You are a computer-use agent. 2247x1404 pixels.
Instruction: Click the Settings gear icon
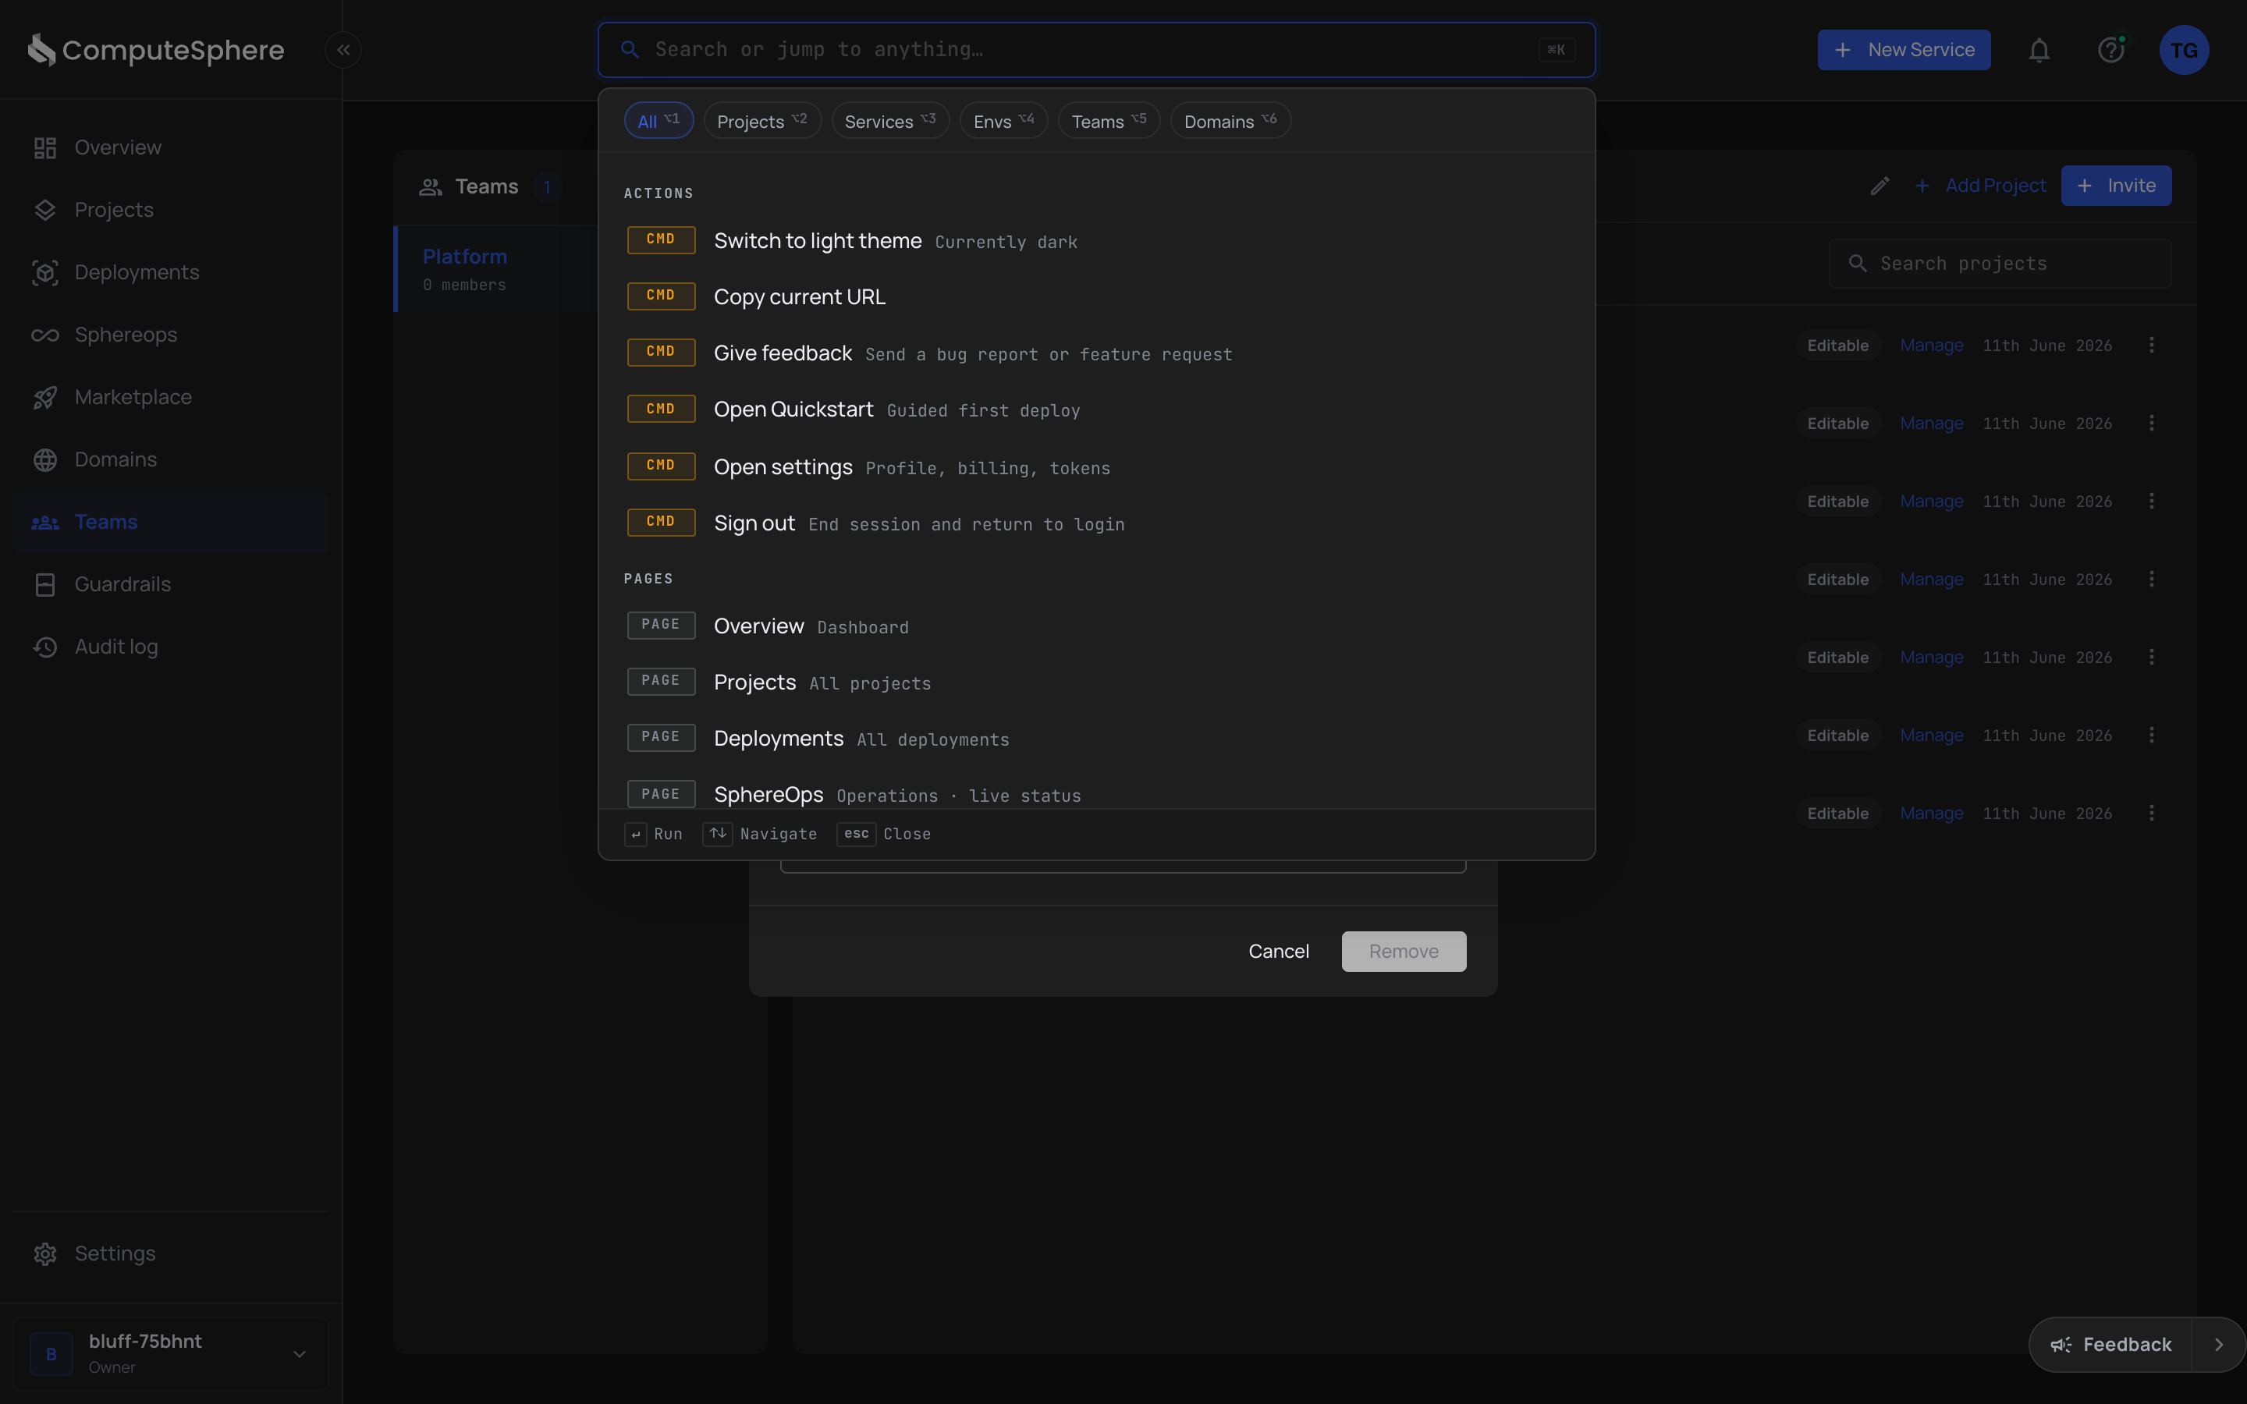point(45,1253)
